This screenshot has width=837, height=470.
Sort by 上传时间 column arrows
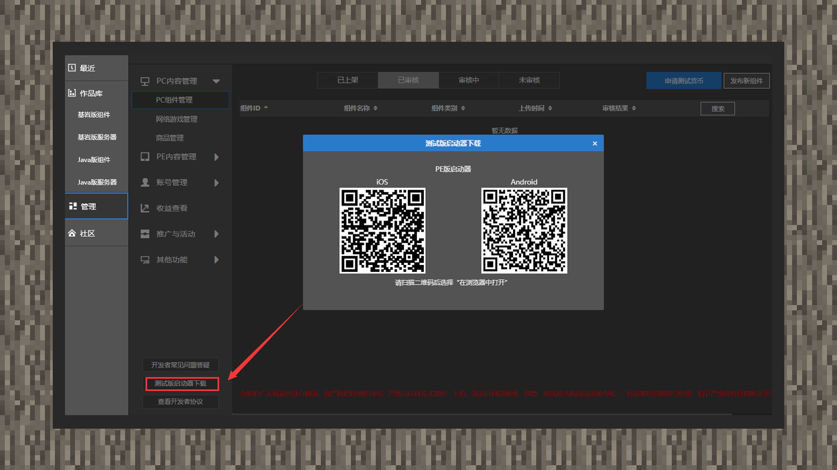click(x=550, y=108)
